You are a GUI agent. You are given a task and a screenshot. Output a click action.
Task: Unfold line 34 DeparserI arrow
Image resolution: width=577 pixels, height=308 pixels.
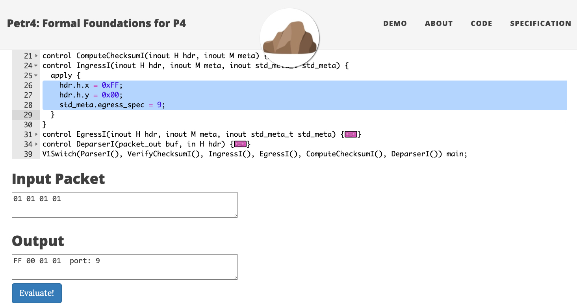coord(36,144)
